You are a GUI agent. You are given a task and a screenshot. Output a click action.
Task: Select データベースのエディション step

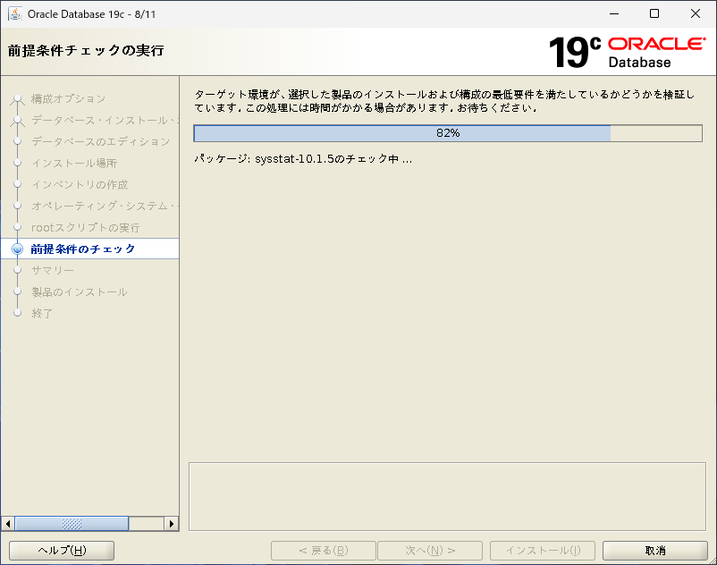(x=101, y=141)
